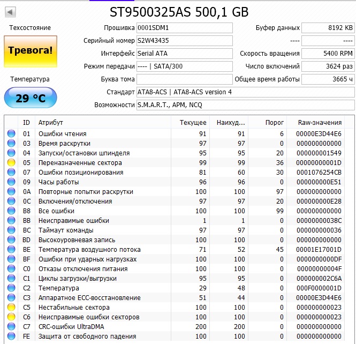Select the Нестабильные сектора attribute name
Image resolution: width=356 pixels, height=344 pixels.
74,308
